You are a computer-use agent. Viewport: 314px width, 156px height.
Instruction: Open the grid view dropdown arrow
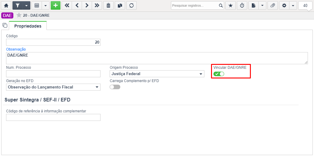point(46,5)
